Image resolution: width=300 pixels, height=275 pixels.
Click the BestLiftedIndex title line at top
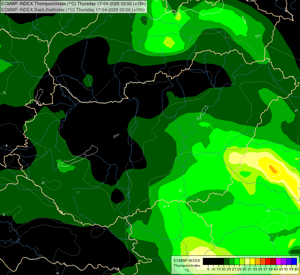tap(73, 10)
